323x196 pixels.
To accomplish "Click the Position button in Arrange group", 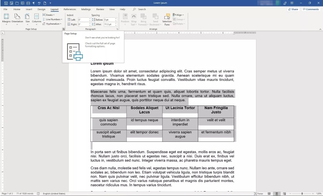I will [x=125, y=19].
